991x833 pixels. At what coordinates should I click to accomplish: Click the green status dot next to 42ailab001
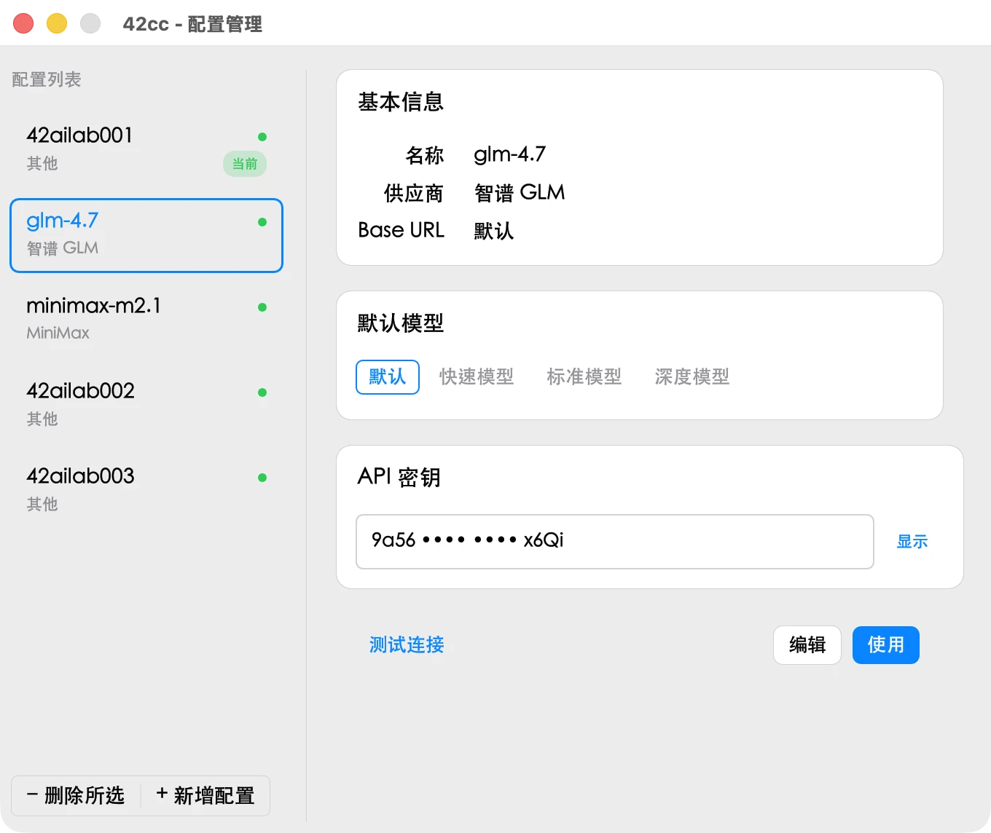262,136
